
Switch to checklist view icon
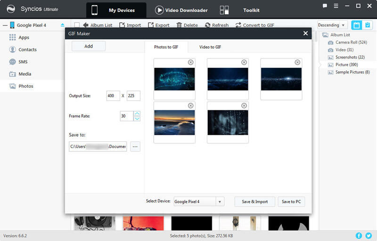(x=368, y=25)
